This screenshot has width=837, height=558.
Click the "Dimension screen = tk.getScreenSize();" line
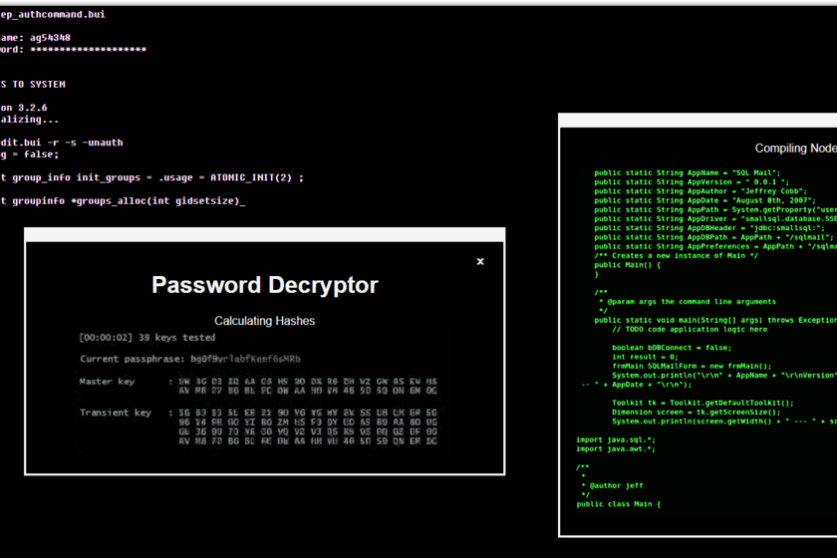click(x=697, y=413)
